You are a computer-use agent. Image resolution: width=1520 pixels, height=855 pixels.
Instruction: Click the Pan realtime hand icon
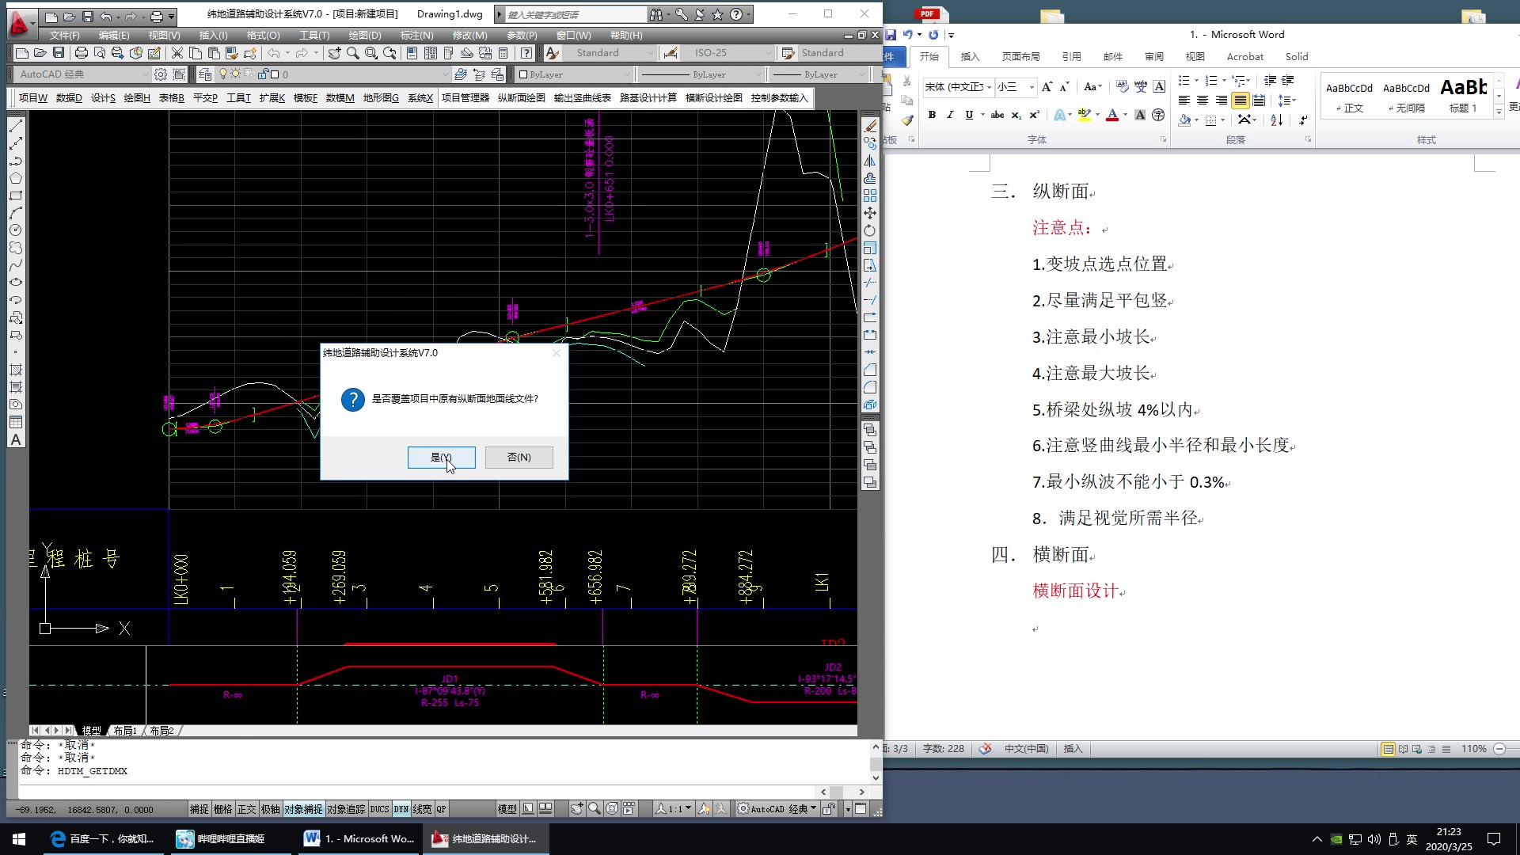334,53
